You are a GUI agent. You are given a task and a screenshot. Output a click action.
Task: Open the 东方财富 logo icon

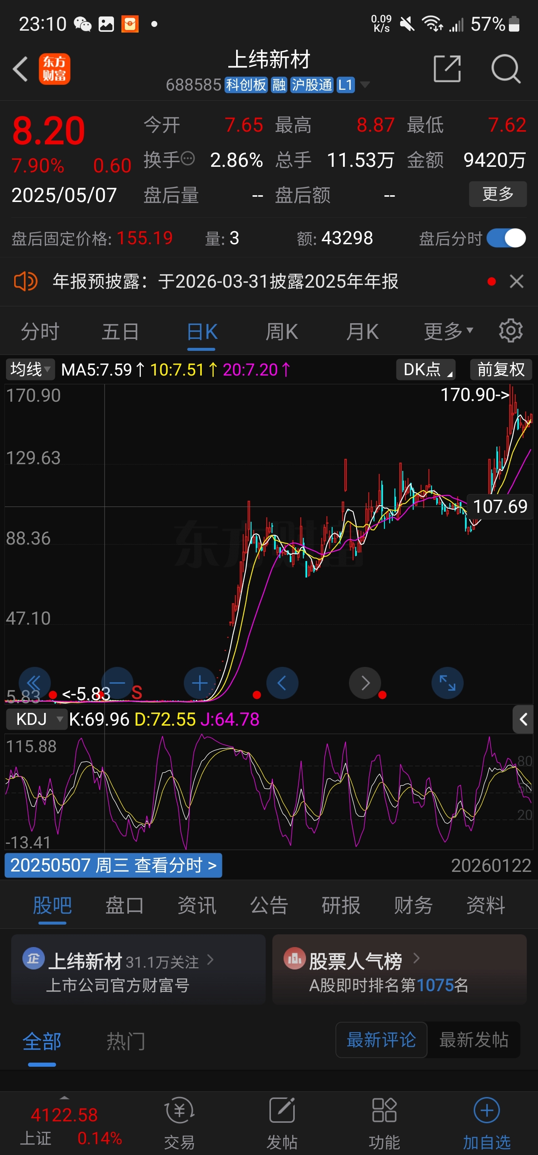coord(54,69)
